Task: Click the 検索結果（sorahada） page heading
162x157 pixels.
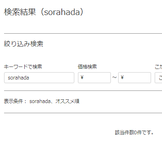Action: click(43, 12)
